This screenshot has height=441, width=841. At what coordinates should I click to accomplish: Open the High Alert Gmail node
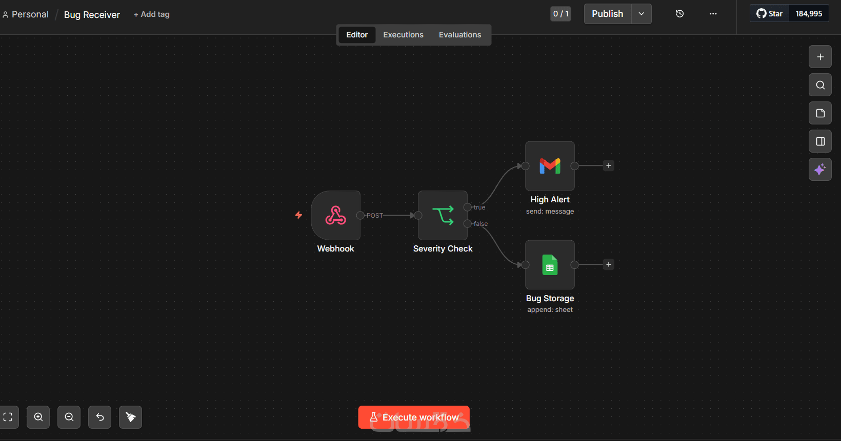pyautogui.click(x=550, y=166)
